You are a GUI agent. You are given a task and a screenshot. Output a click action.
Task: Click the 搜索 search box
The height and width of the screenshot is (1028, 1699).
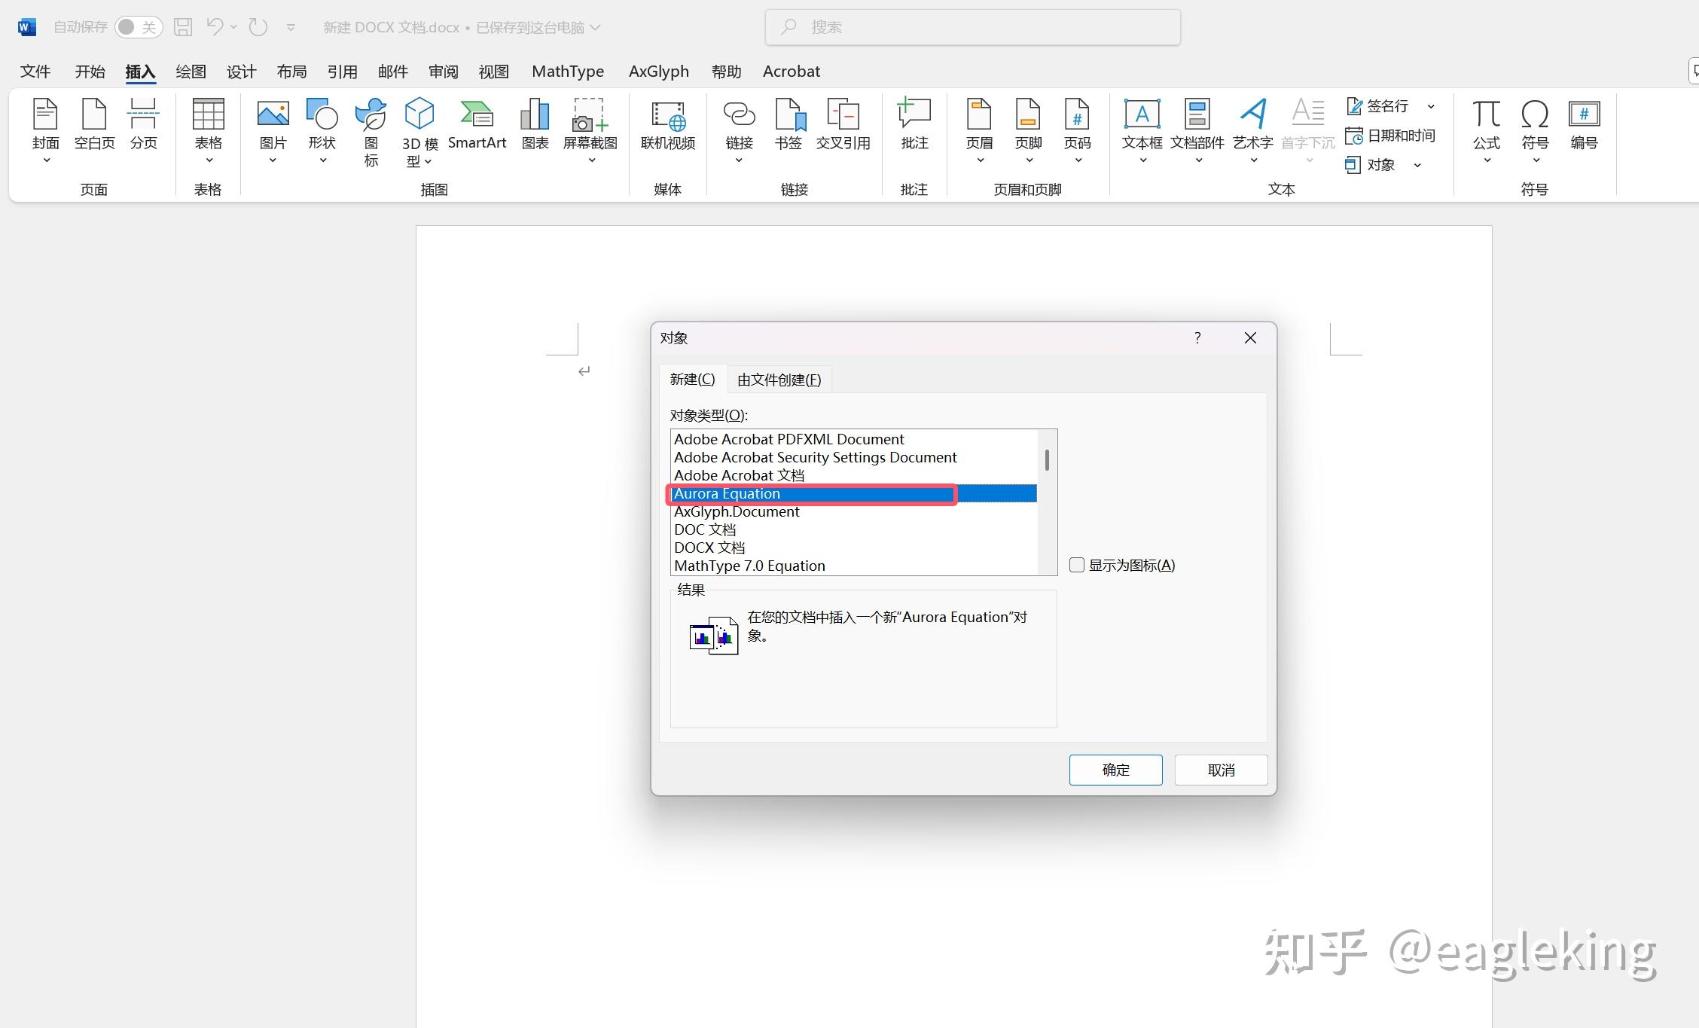tap(972, 27)
